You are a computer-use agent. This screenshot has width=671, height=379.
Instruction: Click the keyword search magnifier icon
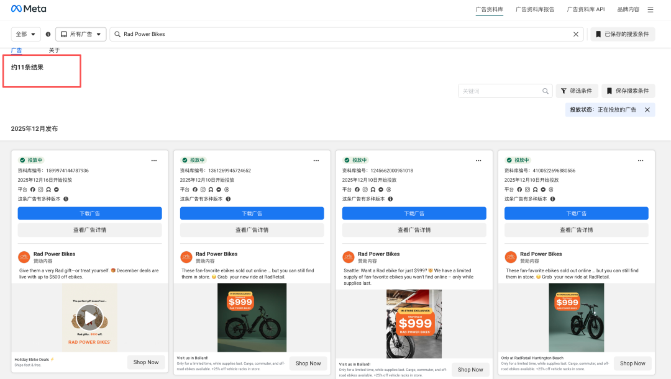[545, 91]
